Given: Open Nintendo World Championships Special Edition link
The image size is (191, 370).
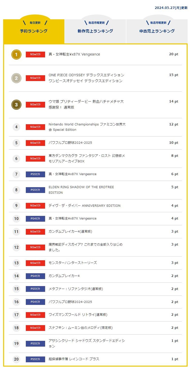Looking at the screenshot, I should pyautogui.click(x=87, y=127).
